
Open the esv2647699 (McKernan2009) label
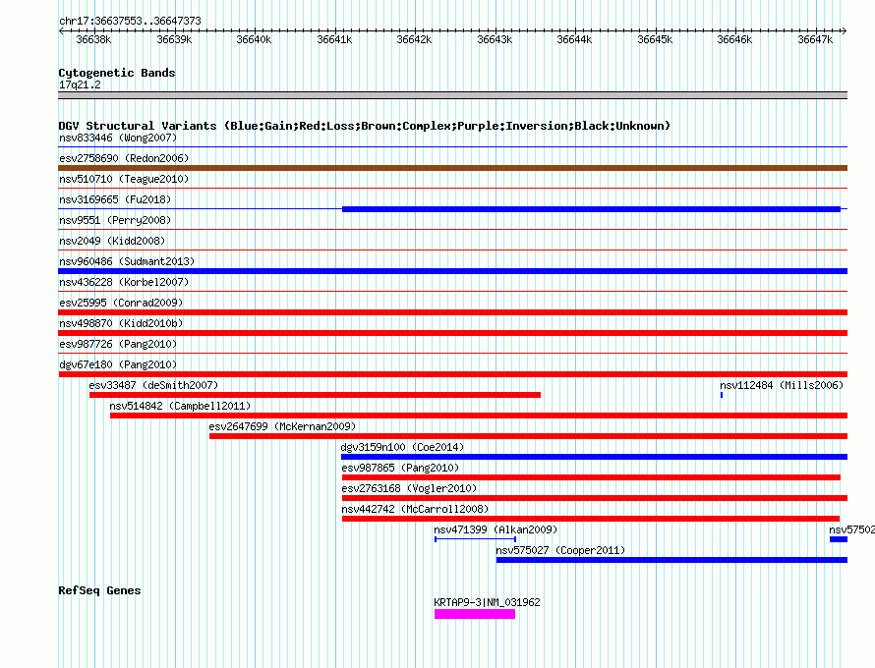282,426
